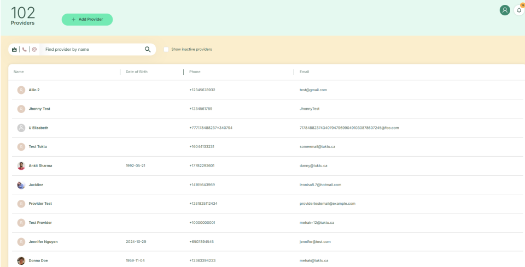Click Ankit Sharma's profile avatar
525x267 pixels.
click(21, 166)
